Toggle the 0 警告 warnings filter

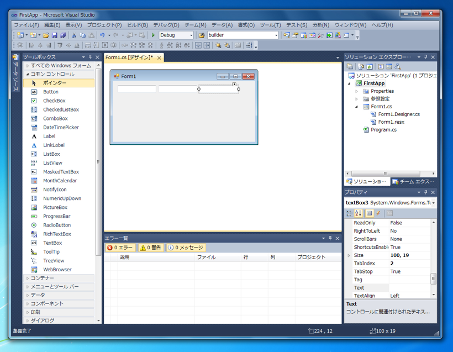tap(152, 247)
